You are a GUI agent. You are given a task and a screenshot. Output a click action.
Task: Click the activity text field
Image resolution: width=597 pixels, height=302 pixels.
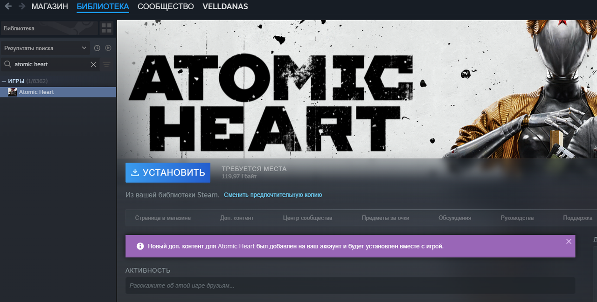[x=350, y=286]
